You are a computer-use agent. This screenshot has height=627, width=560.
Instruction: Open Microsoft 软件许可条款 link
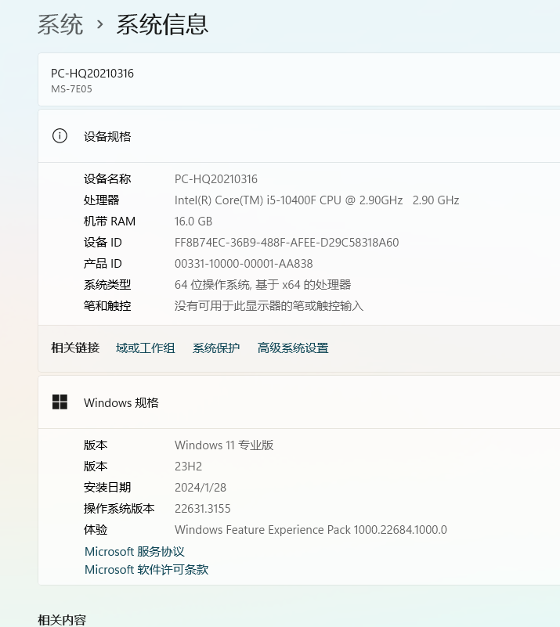pos(146,569)
